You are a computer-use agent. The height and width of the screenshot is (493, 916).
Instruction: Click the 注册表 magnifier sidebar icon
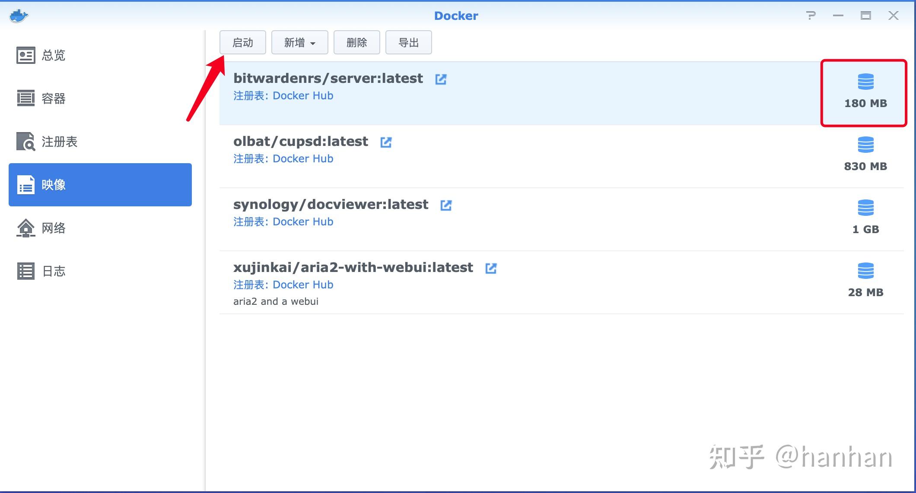[26, 142]
